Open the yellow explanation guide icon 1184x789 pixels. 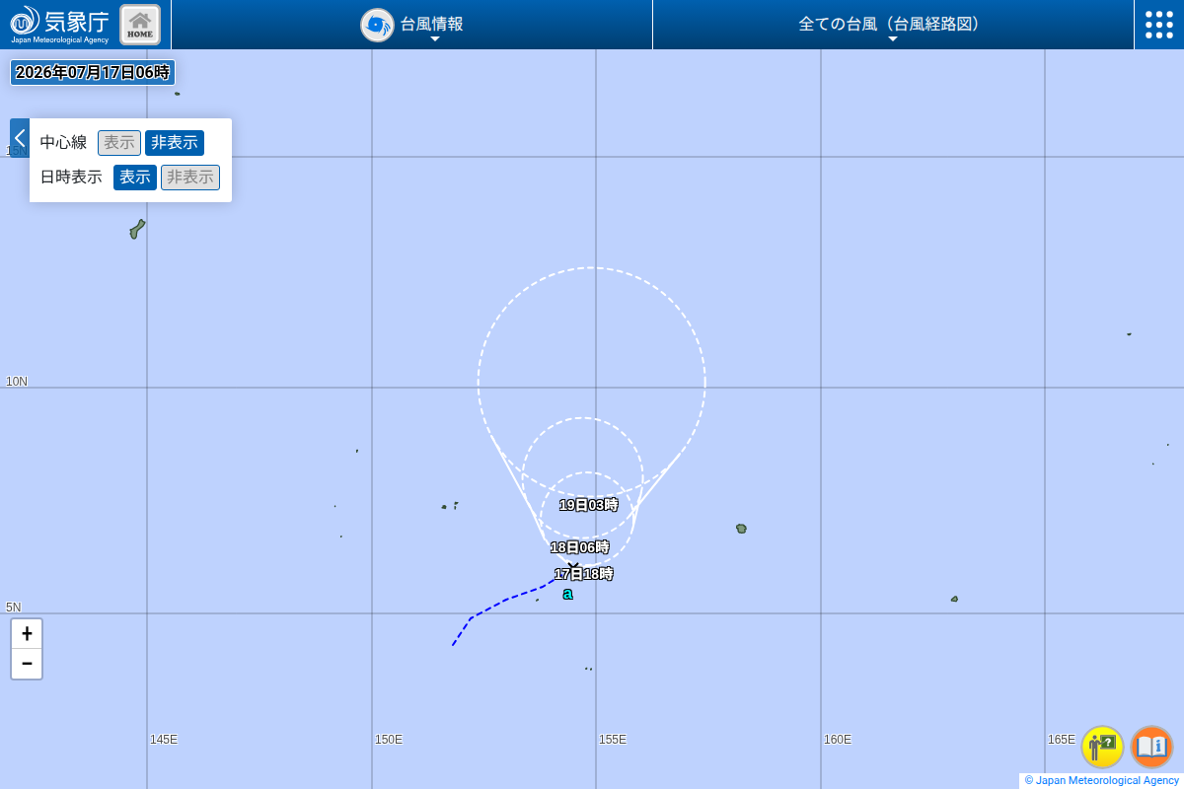pos(1103,747)
